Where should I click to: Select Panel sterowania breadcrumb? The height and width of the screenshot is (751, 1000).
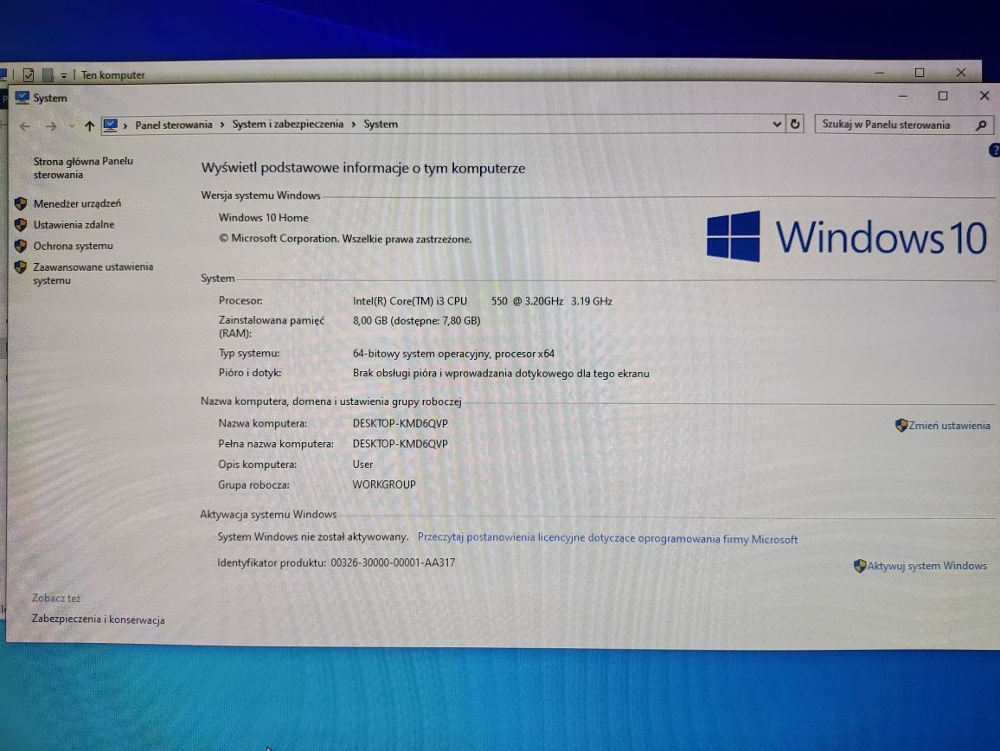(x=174, y=125)
